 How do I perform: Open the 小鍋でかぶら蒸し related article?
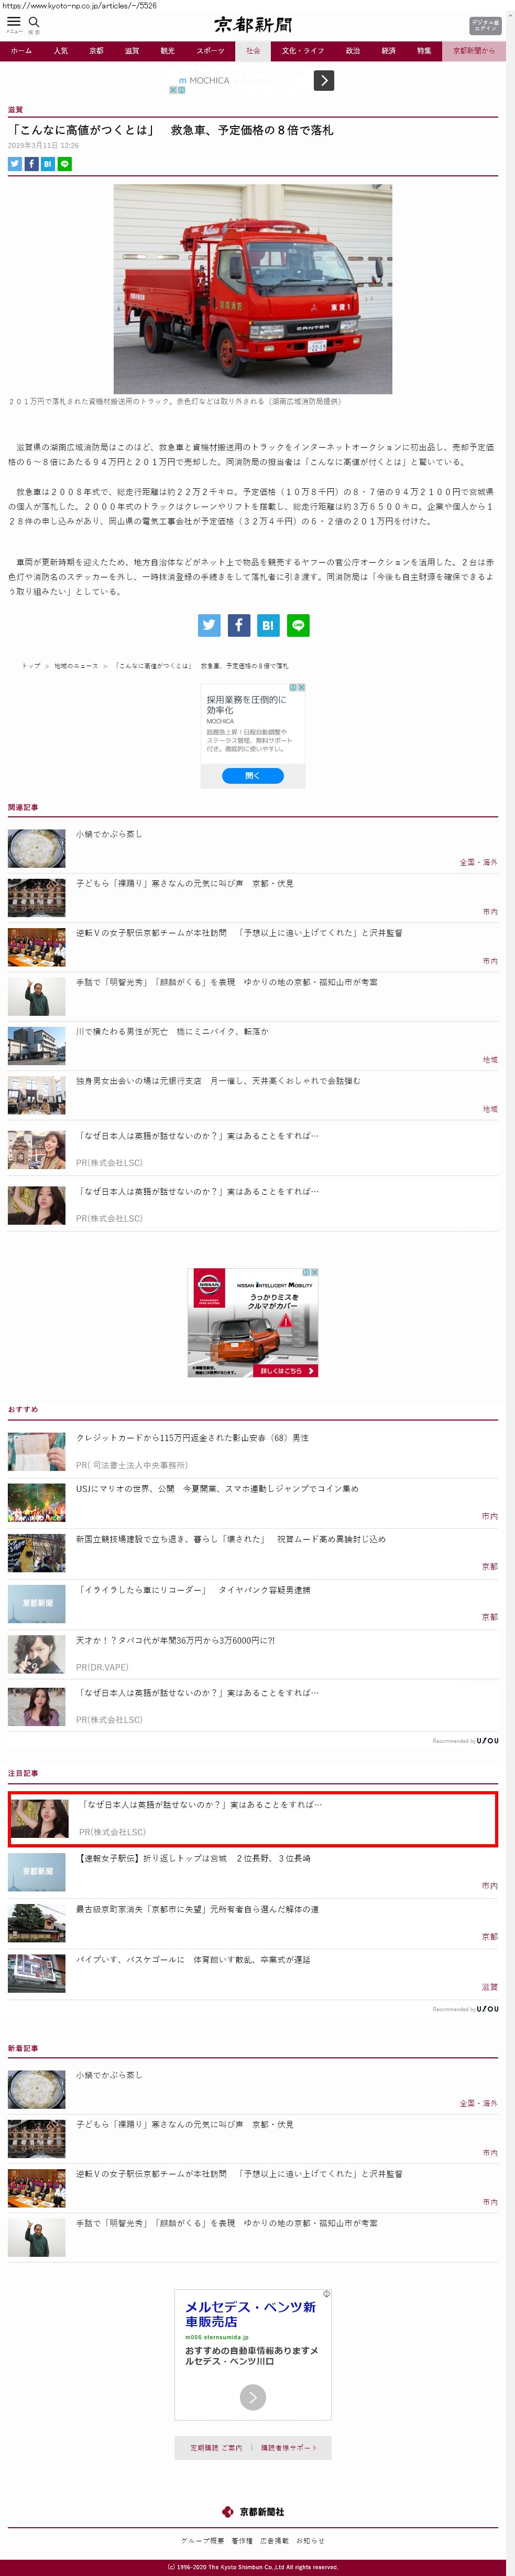109,834
